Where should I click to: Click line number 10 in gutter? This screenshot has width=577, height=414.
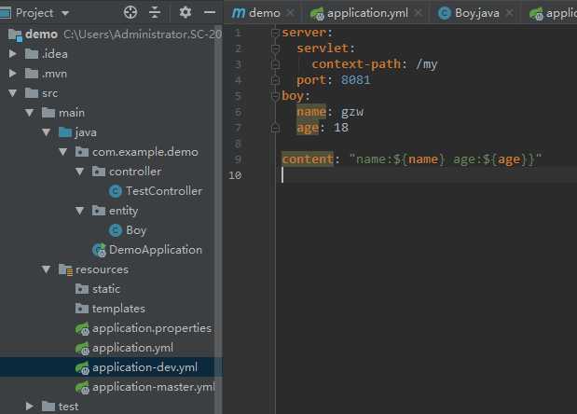pos(235,175)
